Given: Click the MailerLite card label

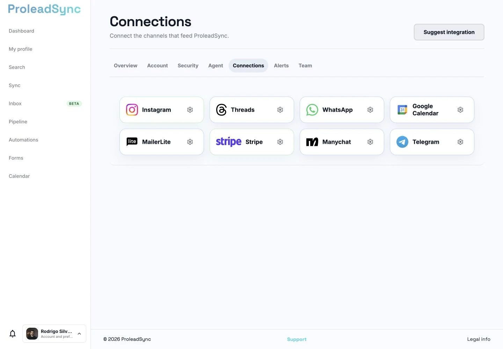Looking at the screenshot, I should pos(156,142).
